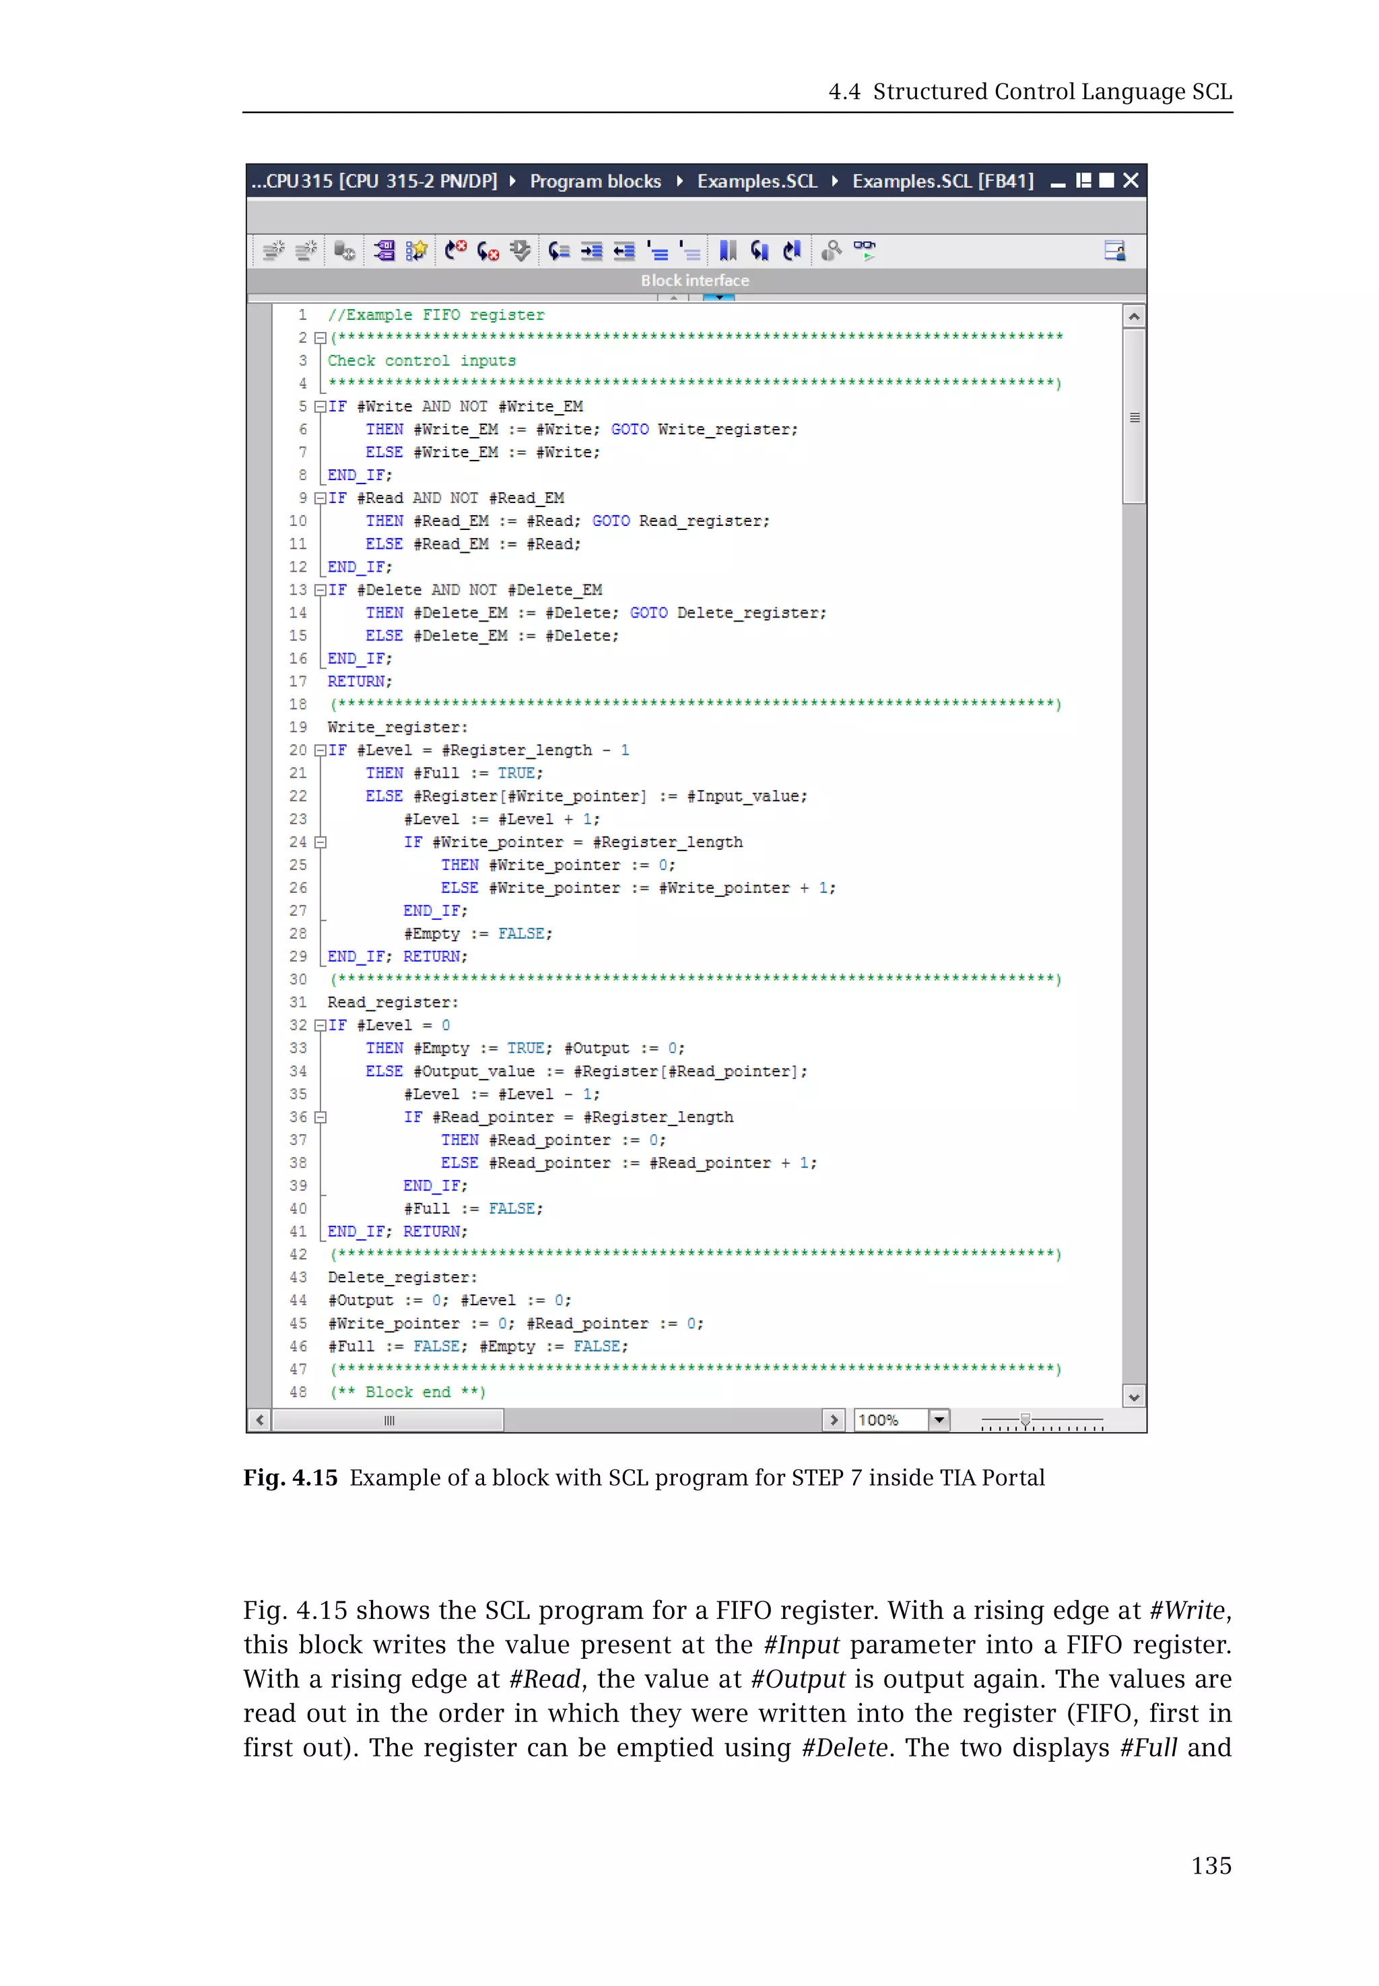Click the scroll down arrow of the editor

point(1135,1397)
